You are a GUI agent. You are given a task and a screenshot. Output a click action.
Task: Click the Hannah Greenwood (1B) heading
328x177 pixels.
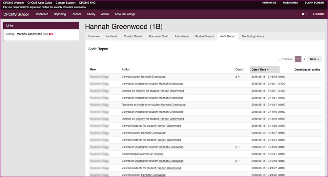click(x=124, y=27)
